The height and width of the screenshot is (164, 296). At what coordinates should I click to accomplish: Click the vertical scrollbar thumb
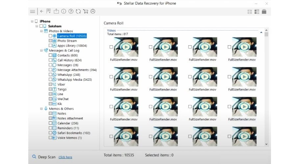pos(266,34)
